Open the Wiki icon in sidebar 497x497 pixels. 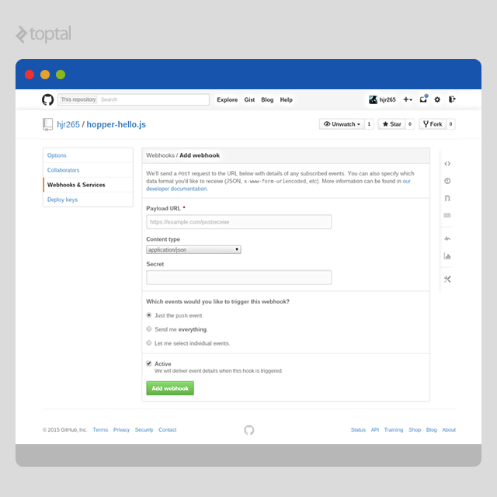point(447,216)
